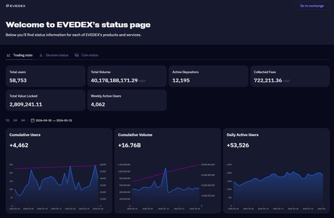Screen dimensions: 334x218
Task: Click the Collected Fees value 722,211.36
Action: pos(268,81)
